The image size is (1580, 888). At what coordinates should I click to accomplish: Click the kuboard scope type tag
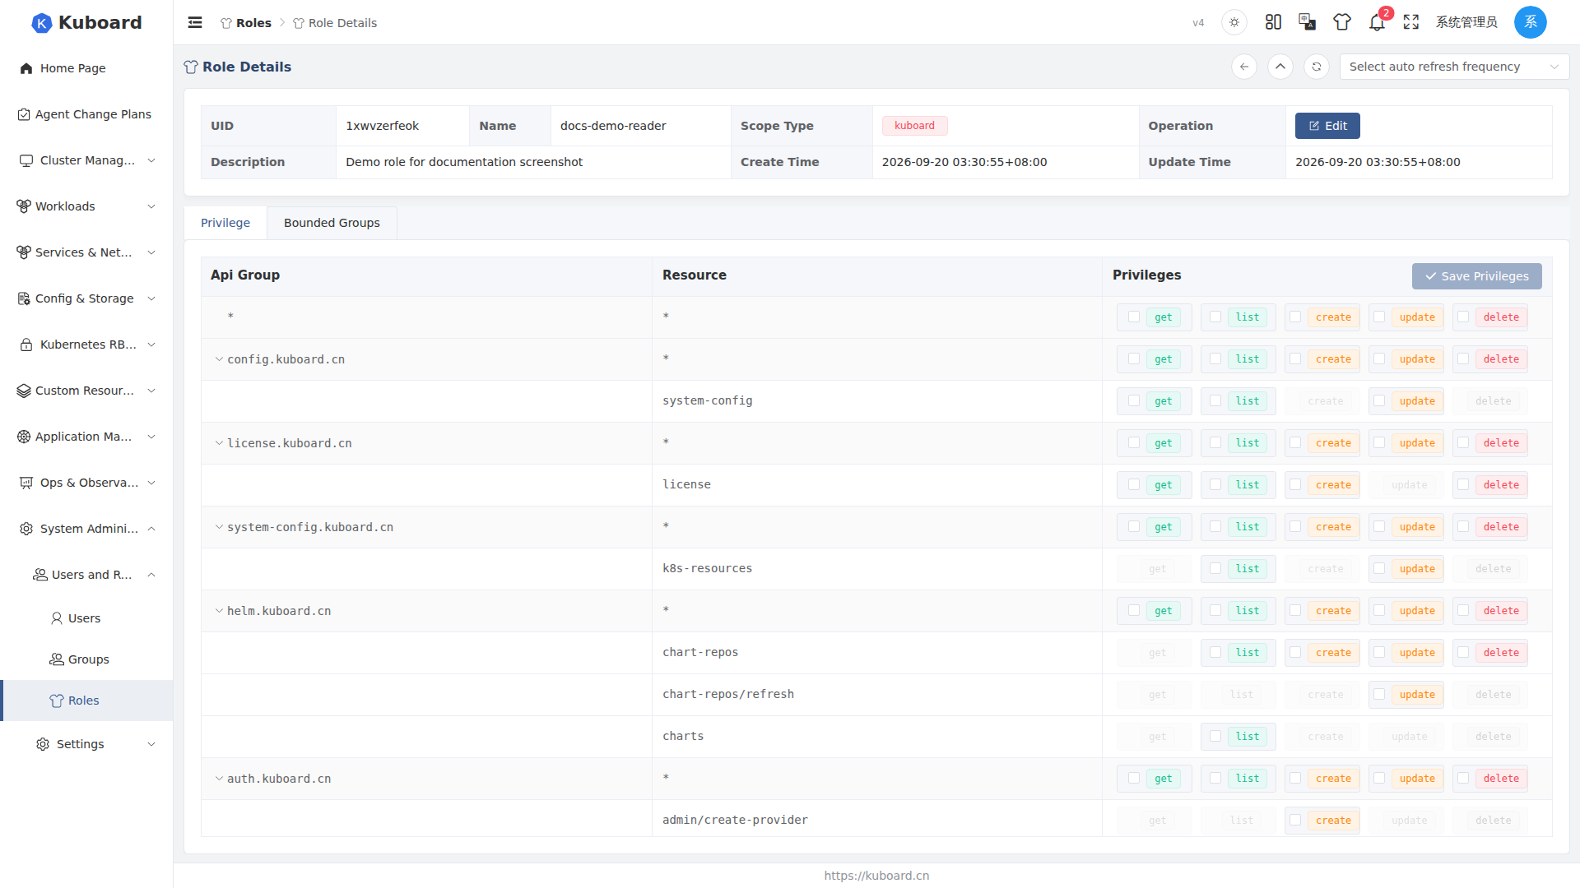914,126
